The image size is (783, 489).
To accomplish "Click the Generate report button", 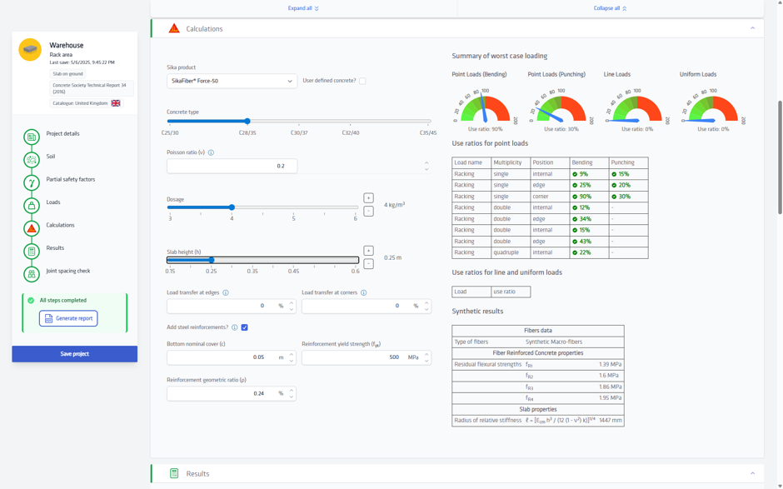I will click(x=68, y=319).
